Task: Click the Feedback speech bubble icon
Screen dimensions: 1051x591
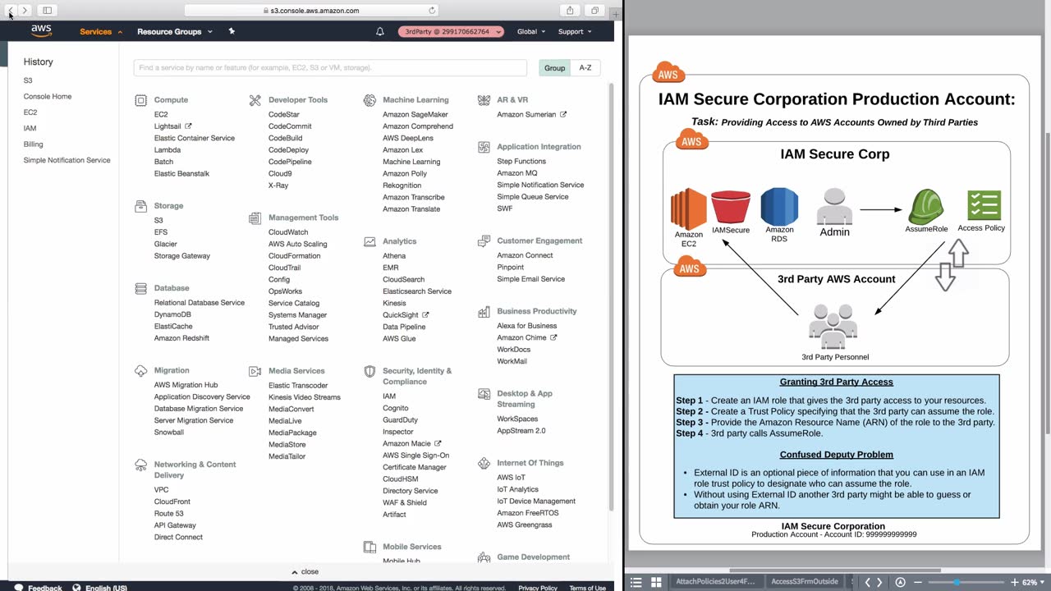Action: click(18, 588)
